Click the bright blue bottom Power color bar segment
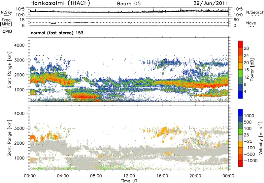 [241, 95]
